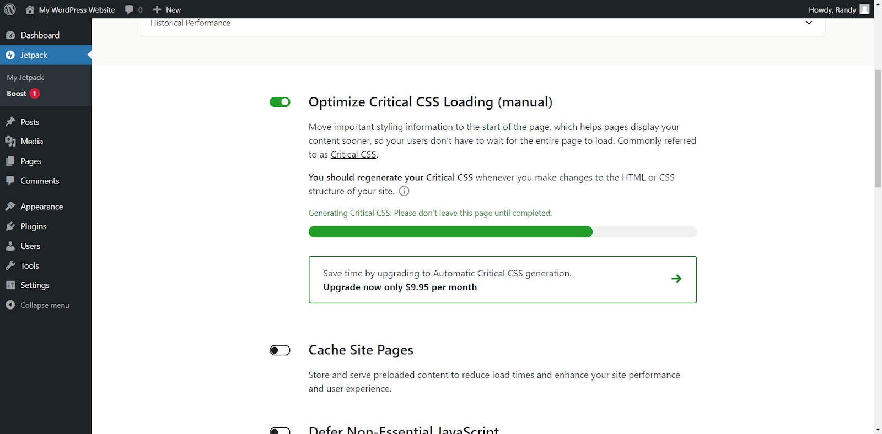Enable the Cache Site Pages toggle
The height and width of the screenshot is (434, 882).
pyautogui.click(x=280, y=350)
